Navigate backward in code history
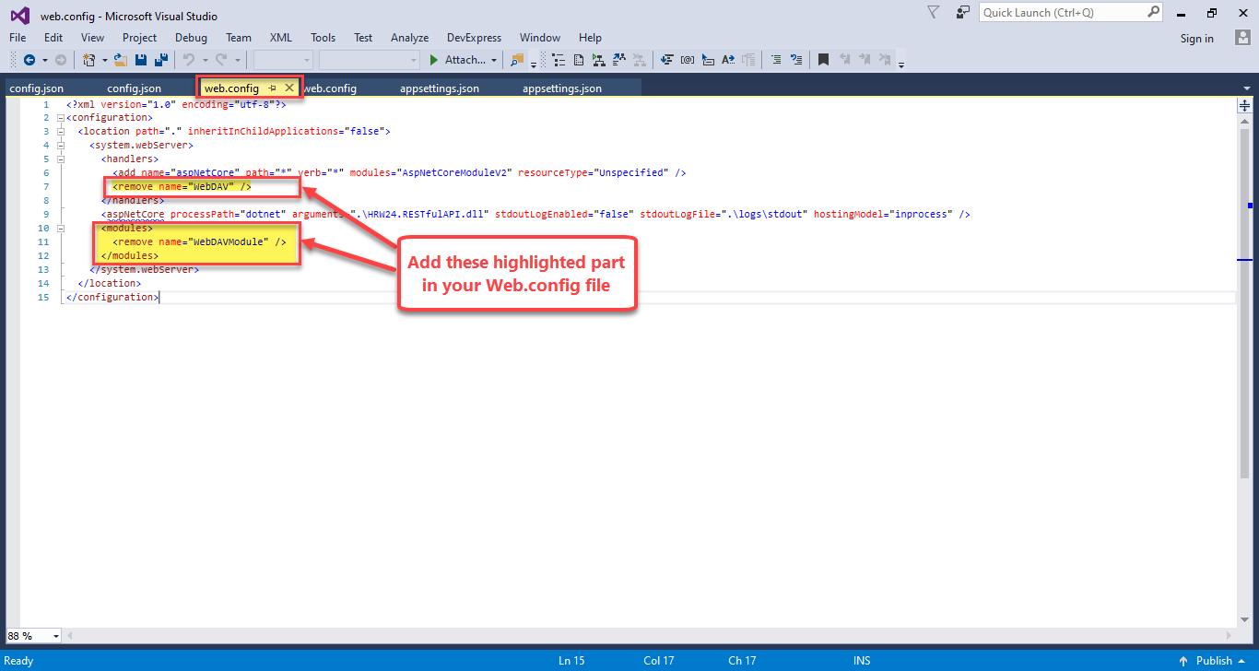This screenshot has height=671, width=1259. click(28, 59)
